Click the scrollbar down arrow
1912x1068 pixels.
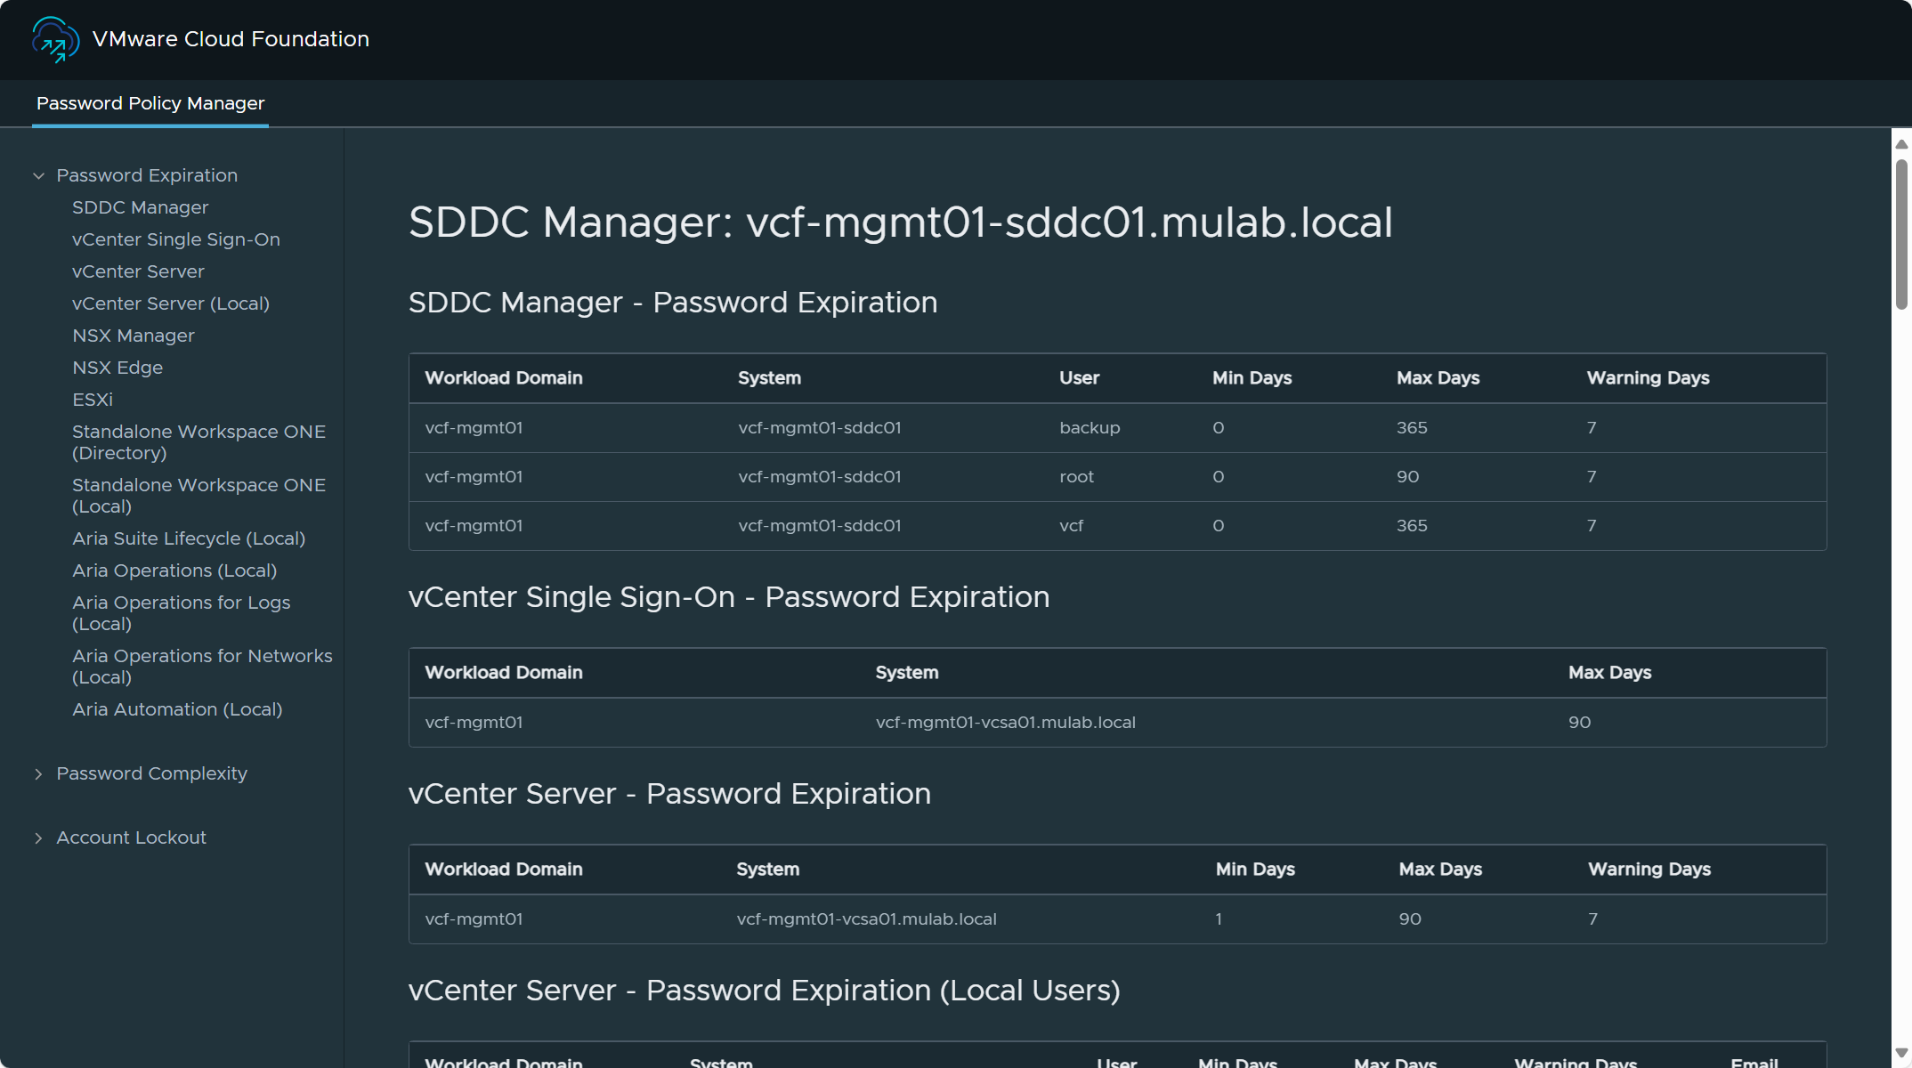(1901, 1053)
